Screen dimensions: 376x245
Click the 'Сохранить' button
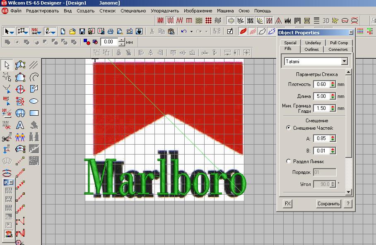click(x=328, y=204)
